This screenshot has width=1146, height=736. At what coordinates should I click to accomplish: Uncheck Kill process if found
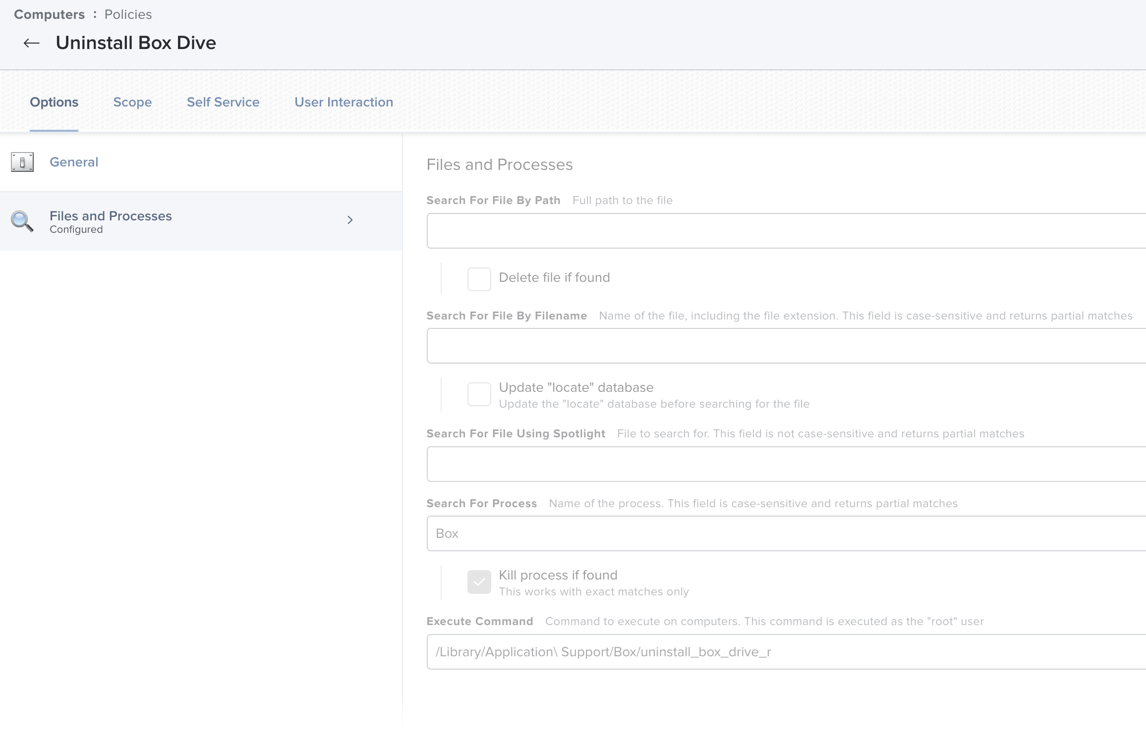(x=479, y=582)
